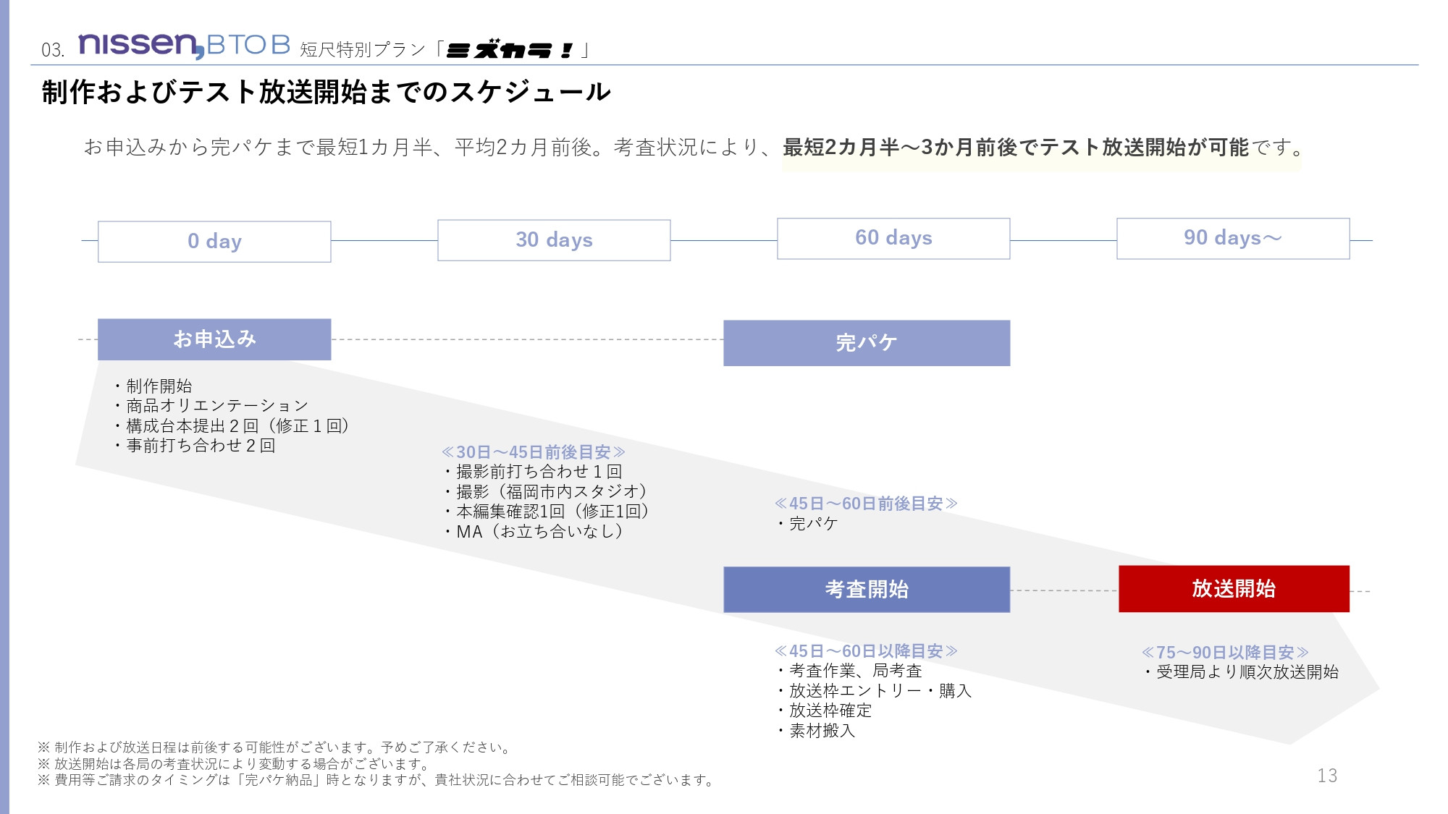Select the お申込み milestone bar

pyautogui.click(x=214, y=337)
